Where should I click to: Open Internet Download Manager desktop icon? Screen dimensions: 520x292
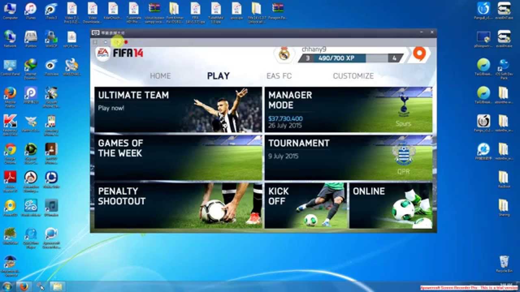tap(30, 69)
